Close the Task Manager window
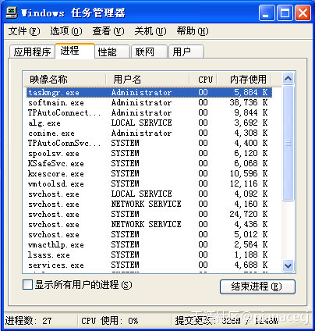Viewport: 315px width, 331px height. tap(303, 13)
